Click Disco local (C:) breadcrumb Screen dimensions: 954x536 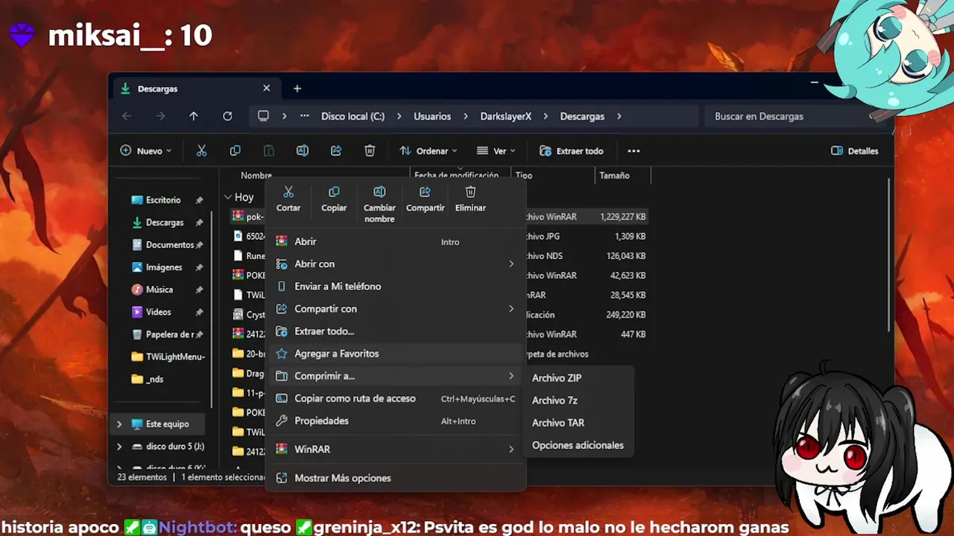click(x=353, y=116)
